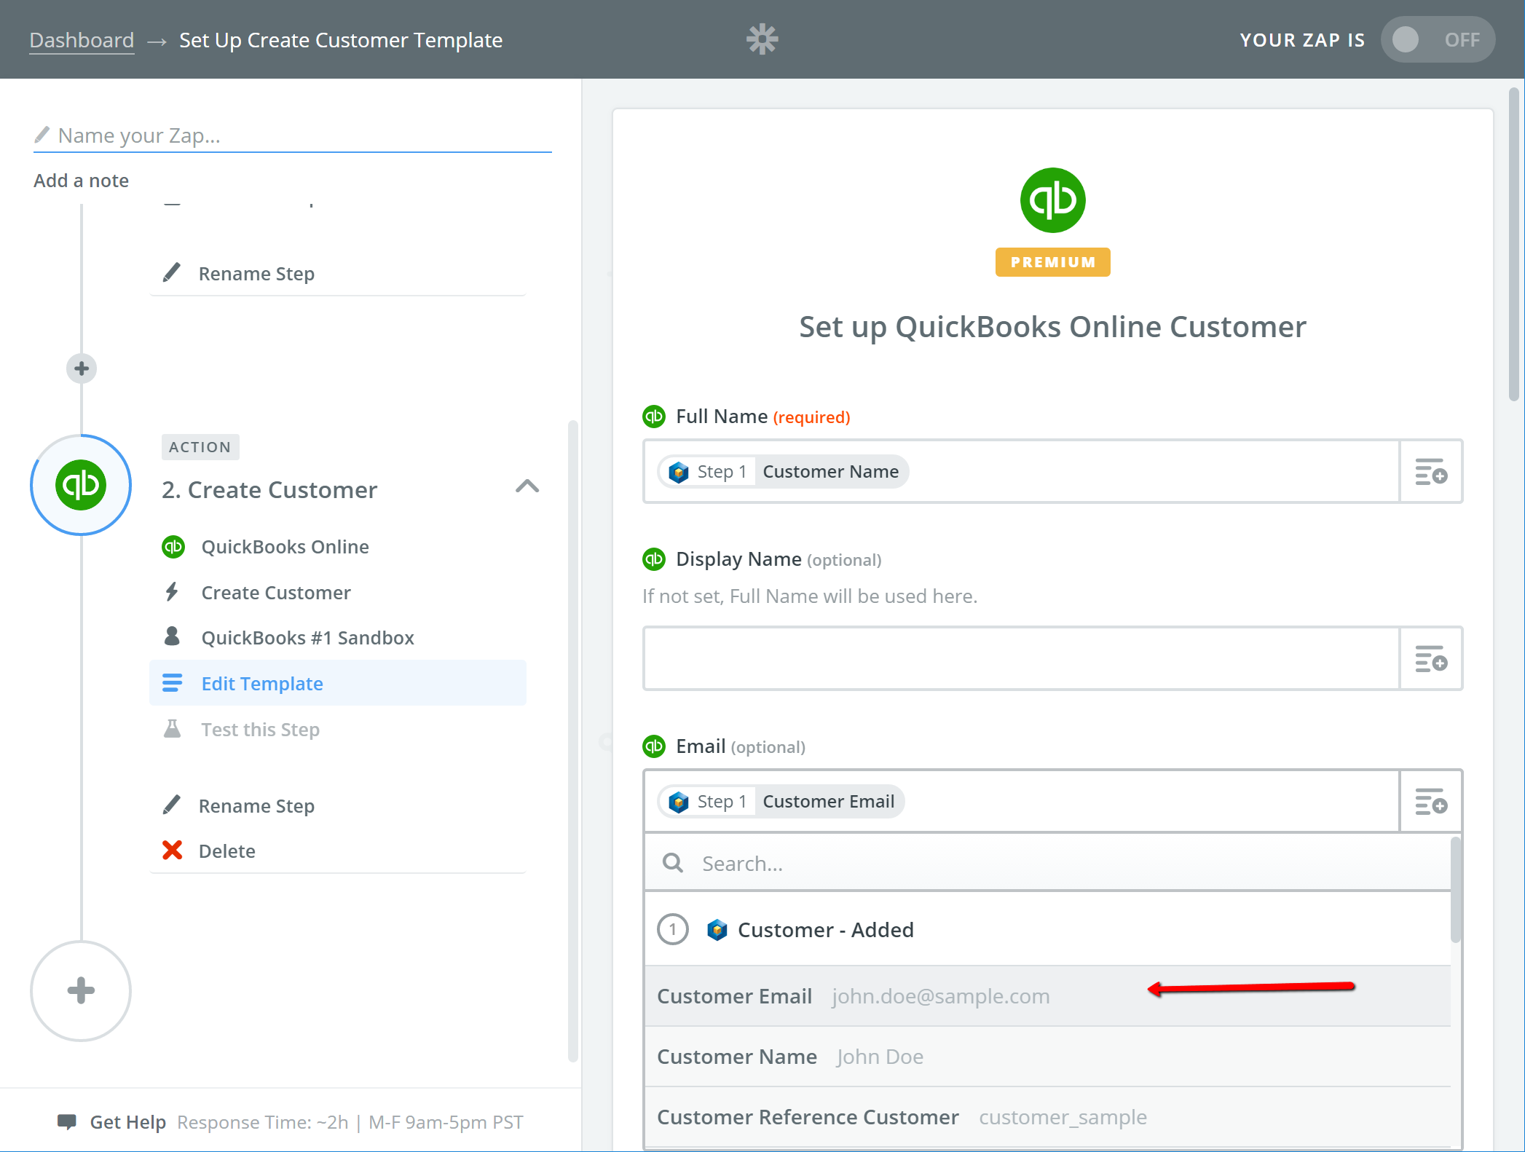This screenshot has width=1525, height=1152.
Task: Click the Email (optional) label
Action: tap(741, 746)
